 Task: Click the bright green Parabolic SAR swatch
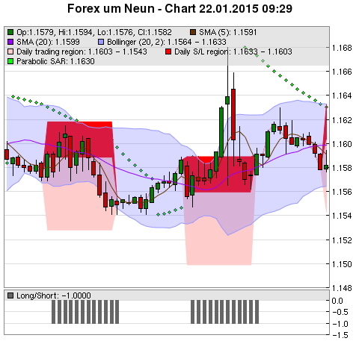pyautogui.click(x=10, y=61)
